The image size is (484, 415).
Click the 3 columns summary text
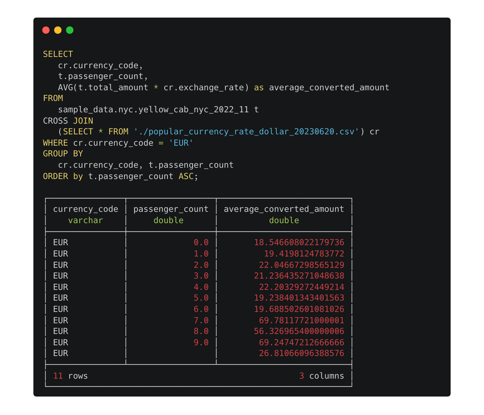[322, 376]
